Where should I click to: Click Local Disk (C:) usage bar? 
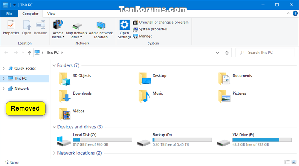click(x=102, y=140)
